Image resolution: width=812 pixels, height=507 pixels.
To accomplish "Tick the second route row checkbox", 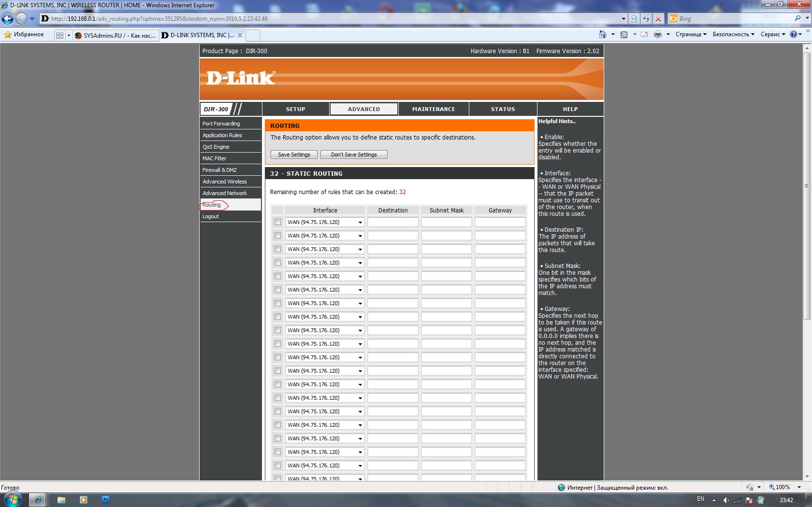I will click(277, 236).
